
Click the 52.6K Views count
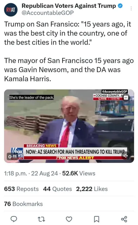pos(79,173)
